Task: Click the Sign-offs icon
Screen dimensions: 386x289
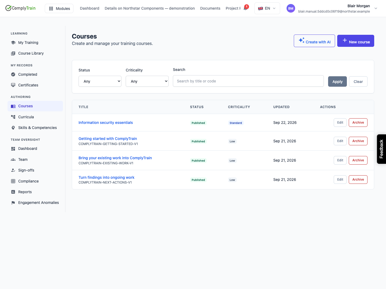Action: 13,170
